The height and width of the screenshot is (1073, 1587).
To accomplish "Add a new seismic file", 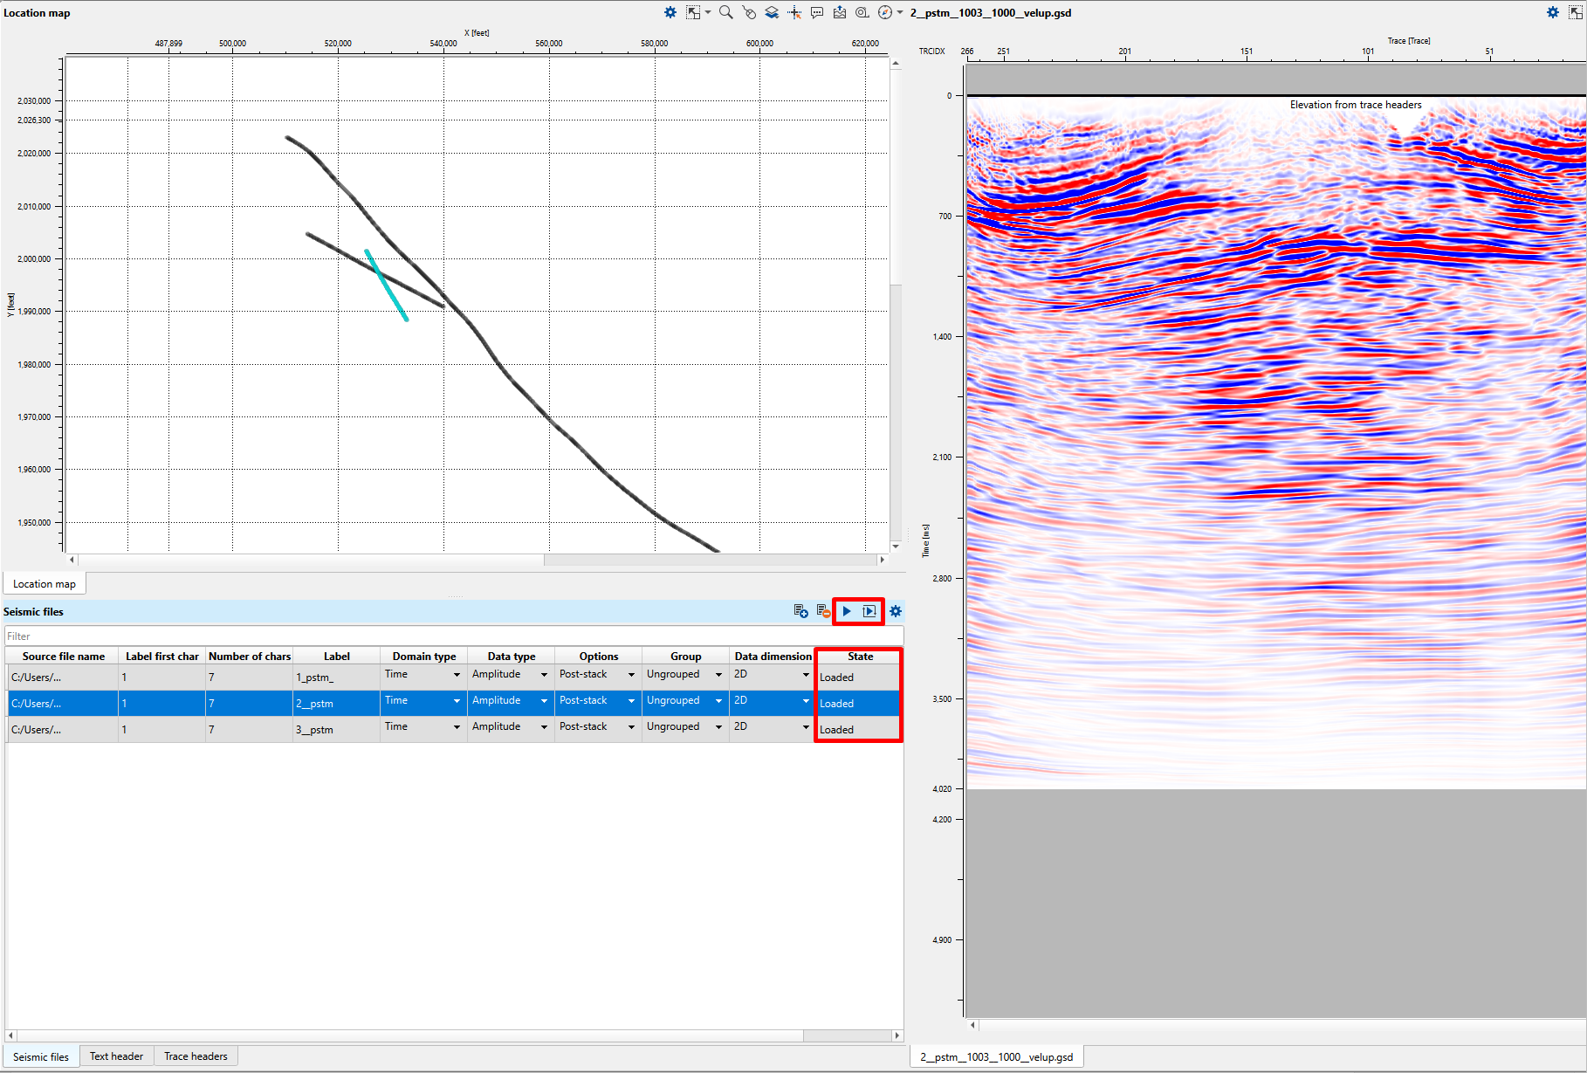I will pos(800,611).
